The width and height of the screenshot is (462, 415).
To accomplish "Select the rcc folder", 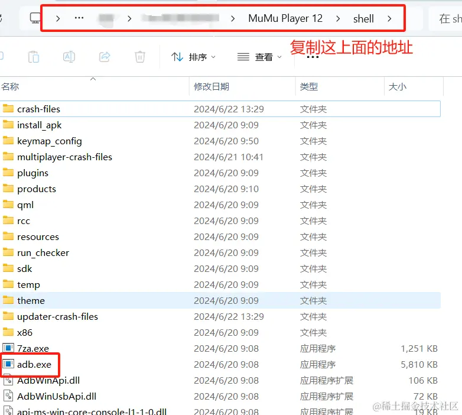I will point(220,221).
